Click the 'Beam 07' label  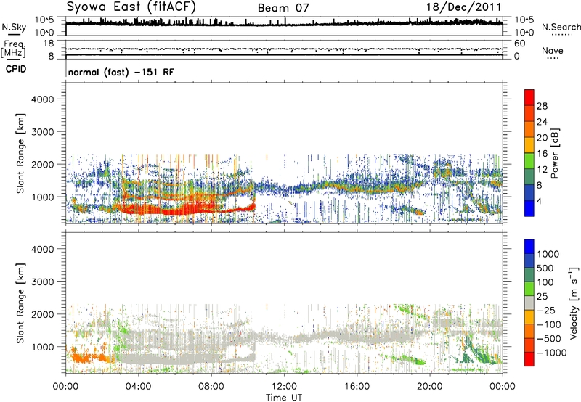pos(283,8)
